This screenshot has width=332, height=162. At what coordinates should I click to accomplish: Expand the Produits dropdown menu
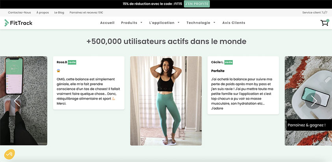pos(132,23)
